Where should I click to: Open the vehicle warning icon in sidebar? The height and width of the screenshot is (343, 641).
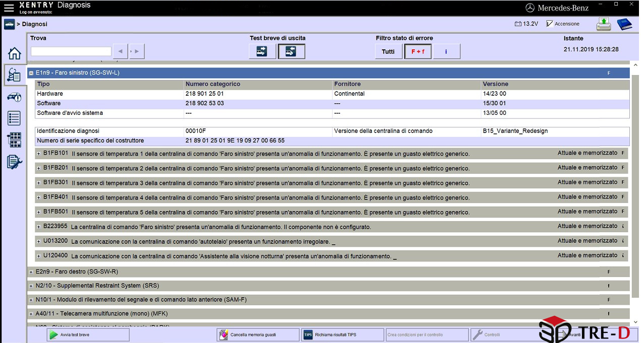click(15, 97)
